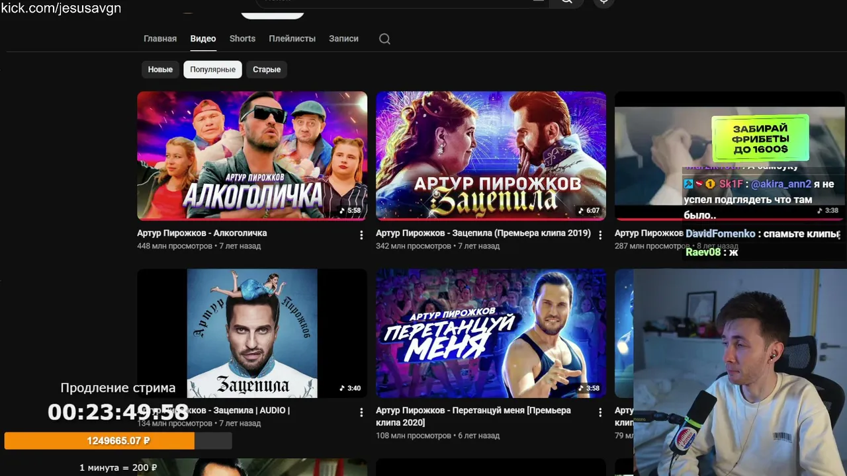Click the @akira_ann2 mention in chat
Image resolution: width=847 pixels, height=476 pixels.
pos(781,184)
